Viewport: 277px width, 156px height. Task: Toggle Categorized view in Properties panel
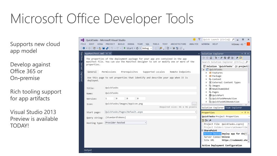click(x=203, y=120)
